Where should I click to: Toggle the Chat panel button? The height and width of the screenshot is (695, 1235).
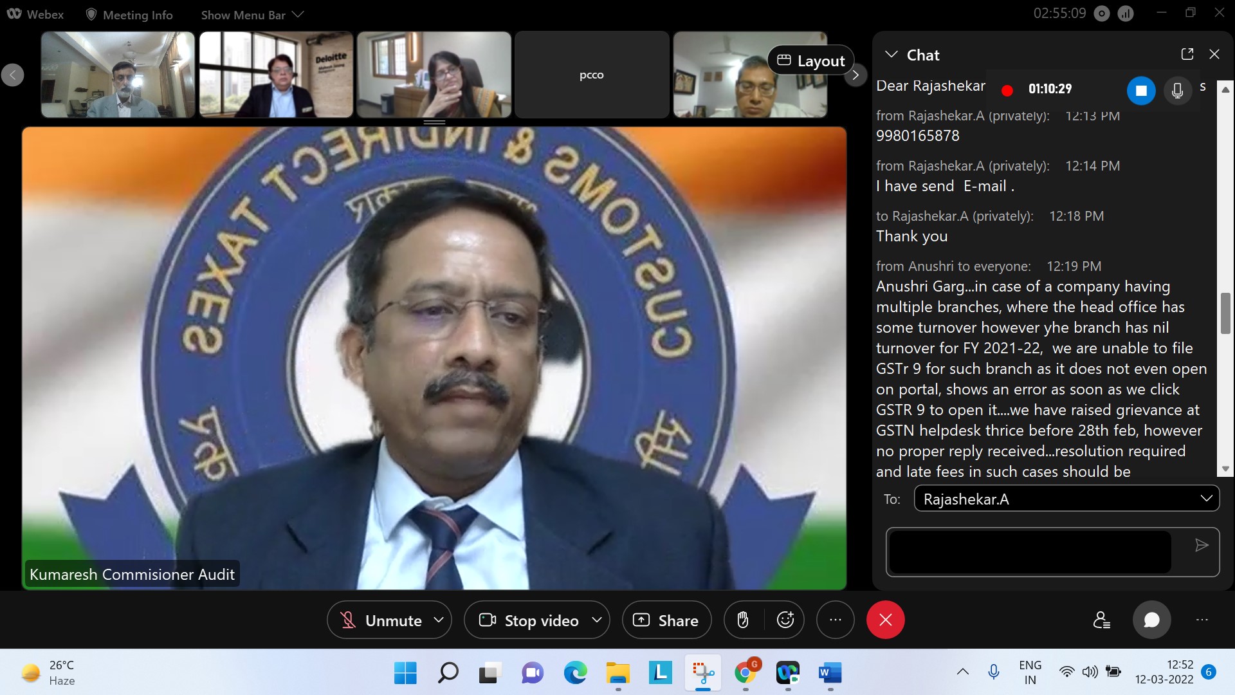point(1151,620)
